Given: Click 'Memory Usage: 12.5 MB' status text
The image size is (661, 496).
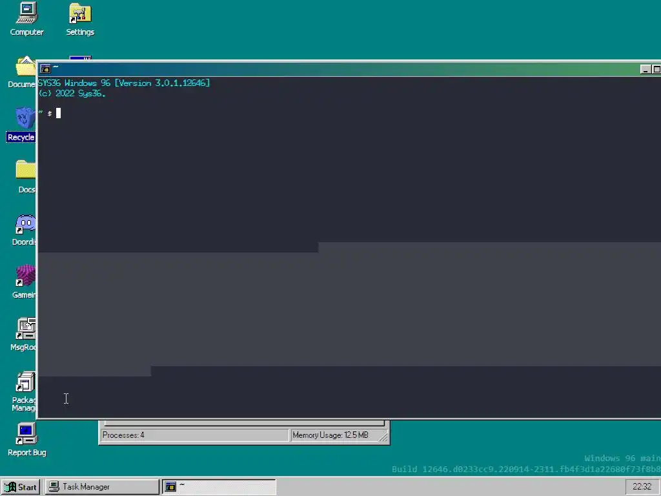Looking at the screenshot, I should point(330,435).
